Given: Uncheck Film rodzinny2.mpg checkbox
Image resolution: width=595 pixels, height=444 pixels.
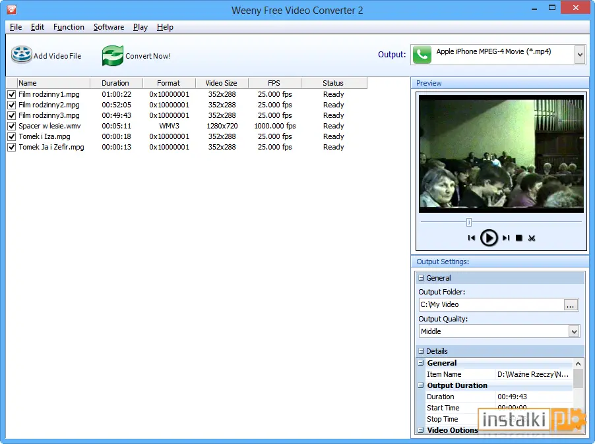Looking at the screenshot, I should point(12,105).
